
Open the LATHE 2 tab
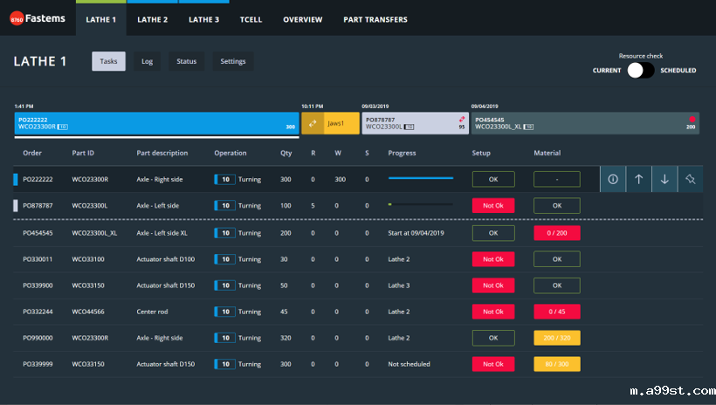[152, 19]
